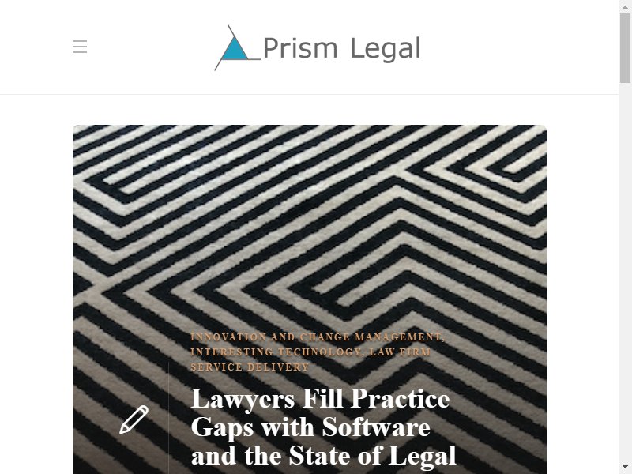Click the "Gaps with Software" title line
The image size is (632, 474).
point(310,427)
